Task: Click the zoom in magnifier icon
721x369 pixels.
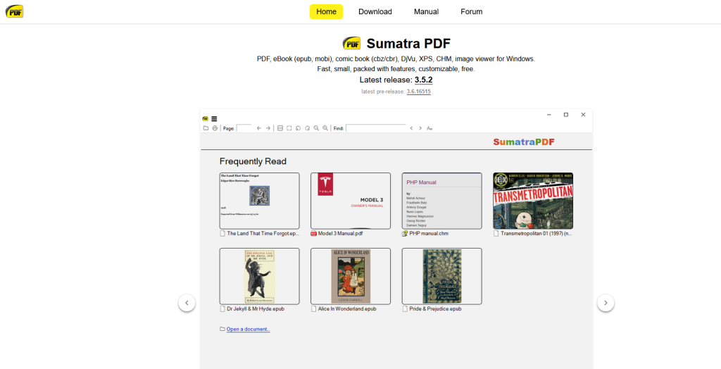Action: click(325, 128)
